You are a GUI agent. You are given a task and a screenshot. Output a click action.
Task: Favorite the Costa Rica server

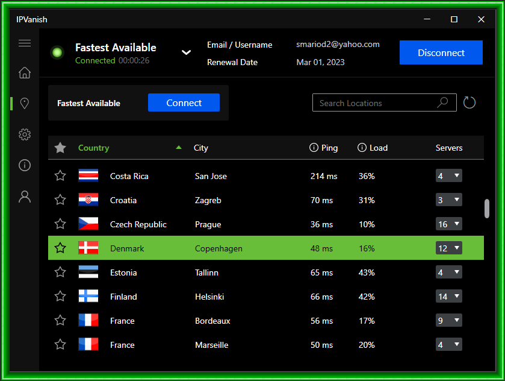60,175
